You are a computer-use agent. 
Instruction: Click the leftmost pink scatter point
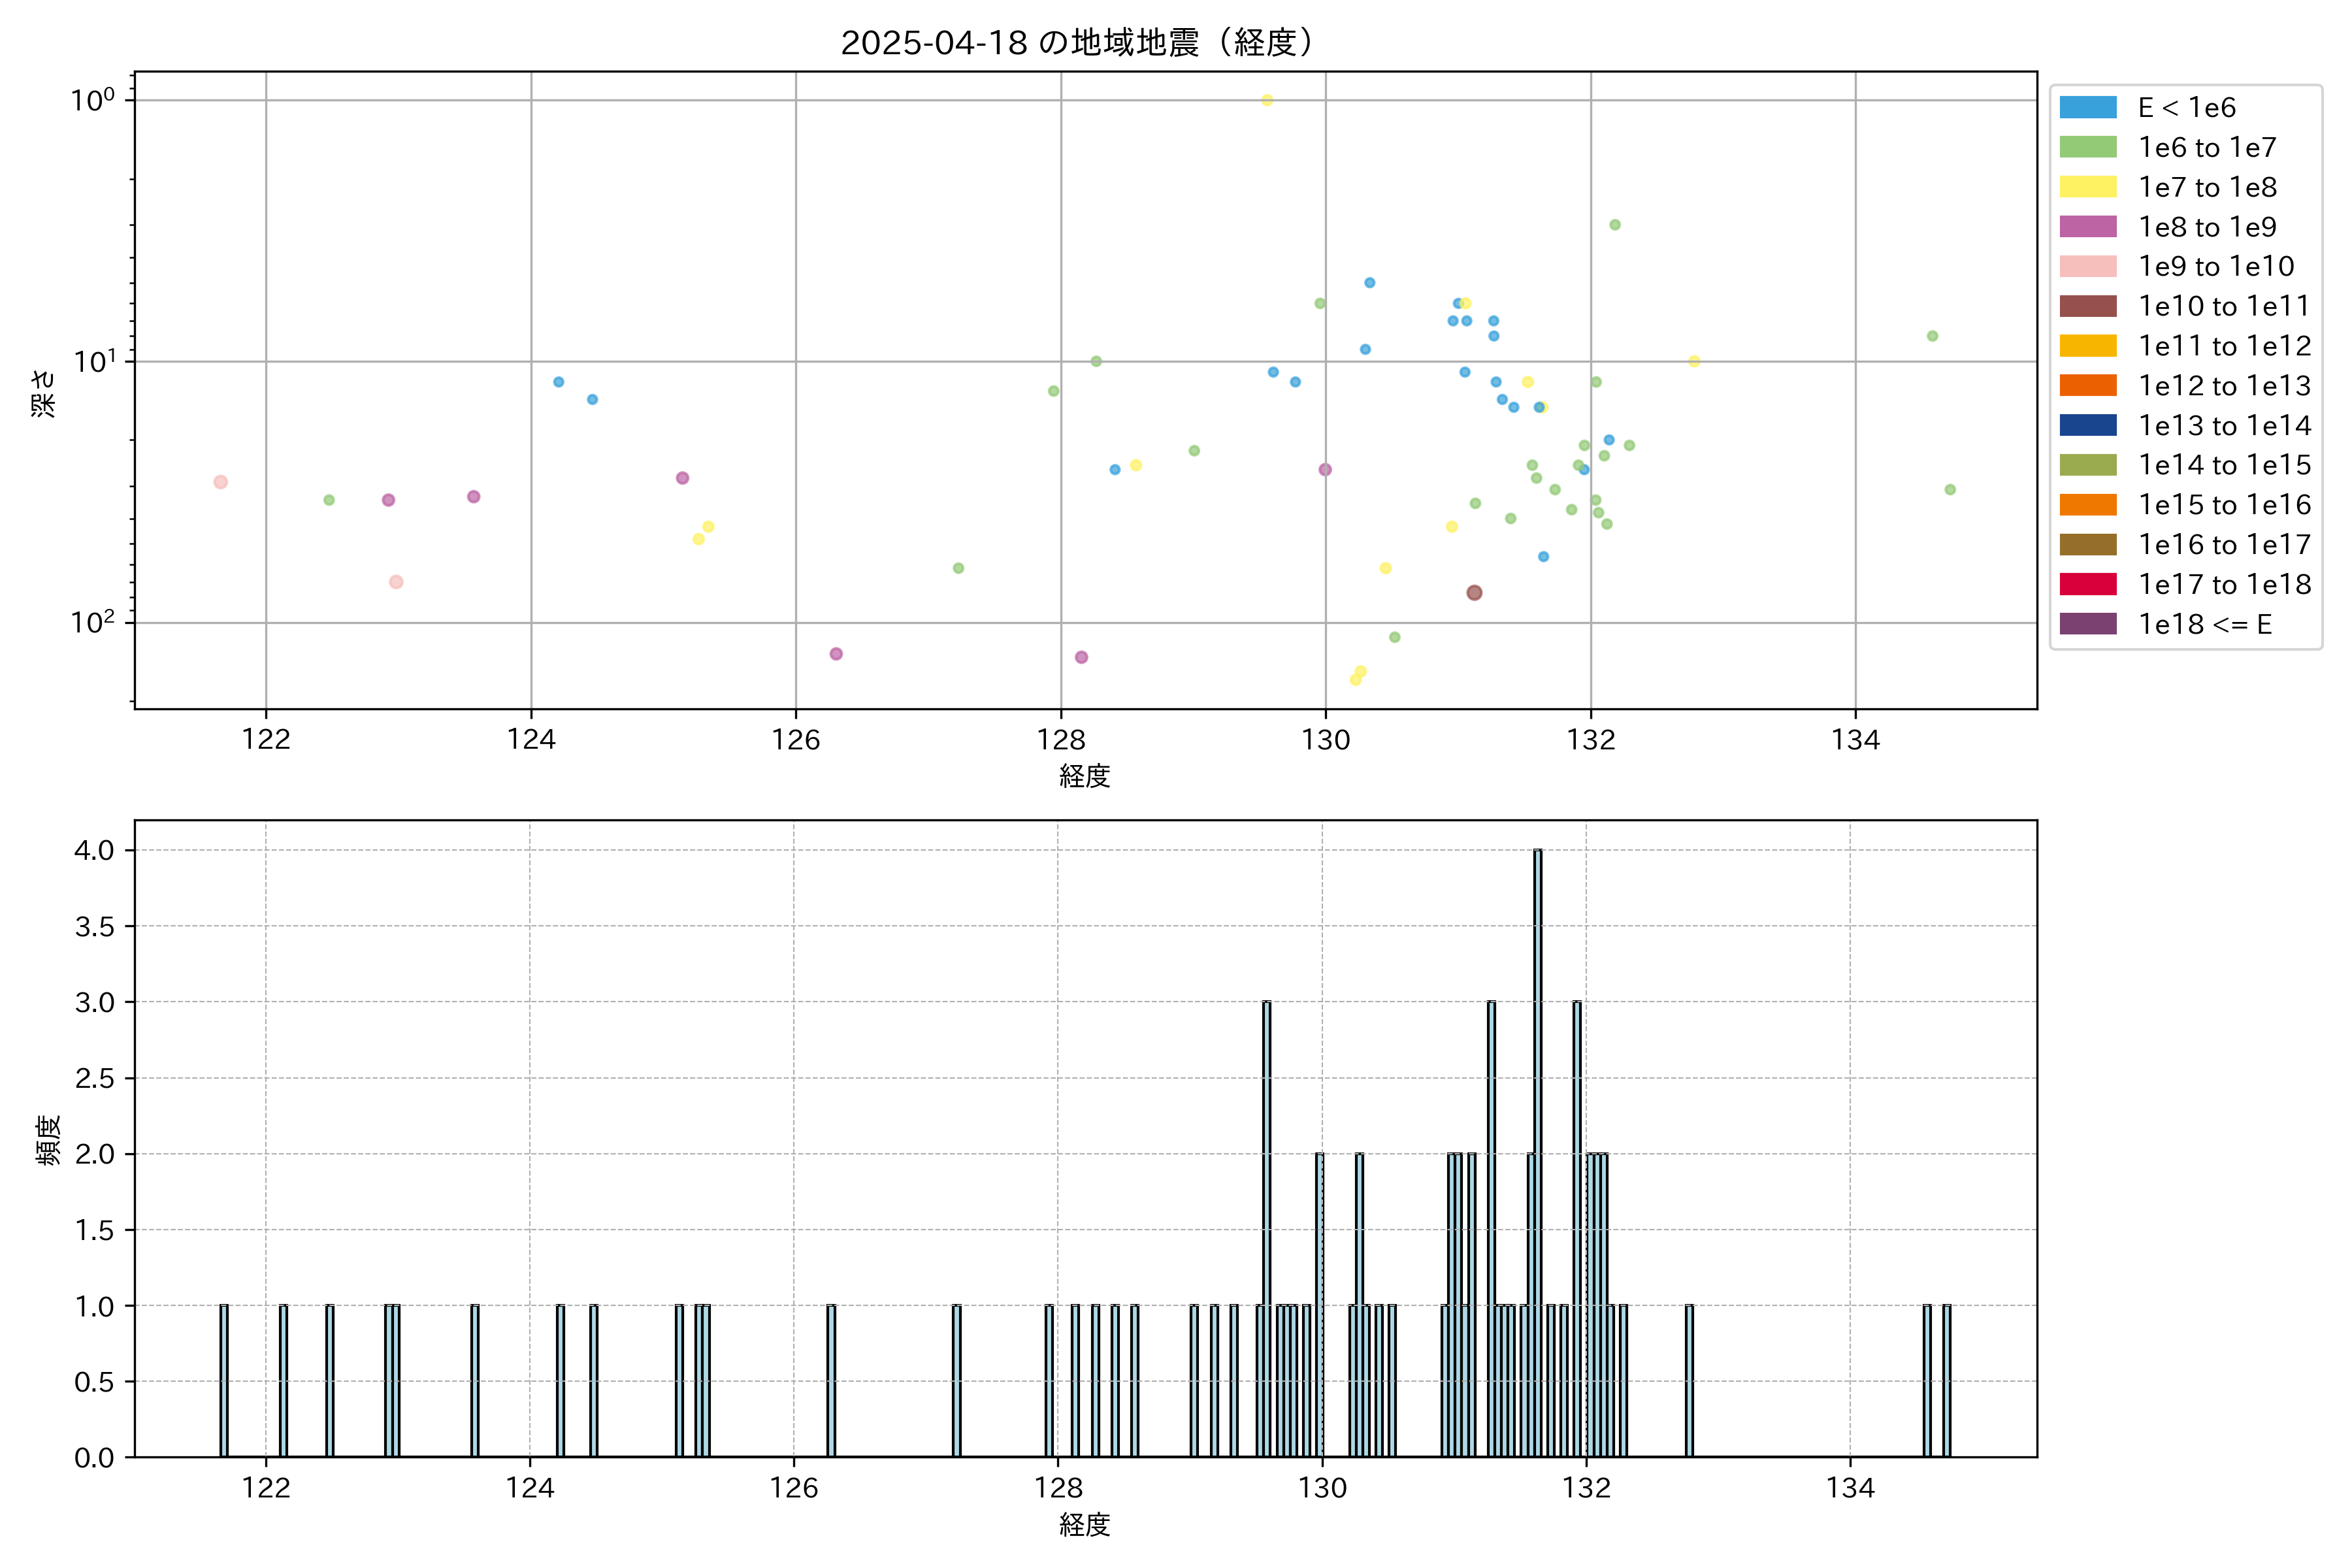tap(221, 482)
